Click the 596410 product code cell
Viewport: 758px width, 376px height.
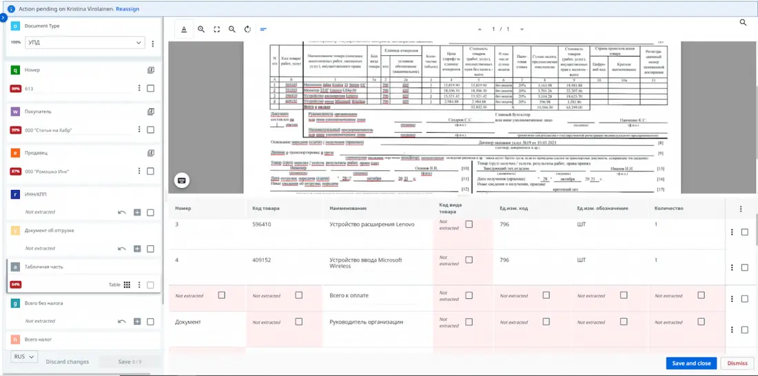click(263, 224)
